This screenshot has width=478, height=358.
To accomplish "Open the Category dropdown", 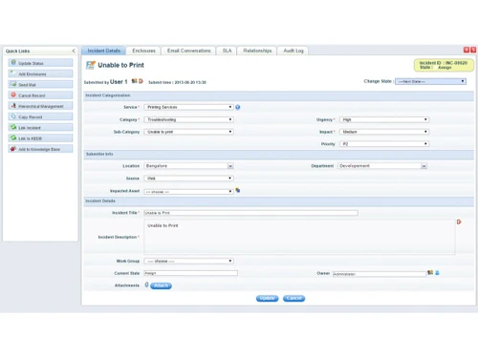I will pyautogui.click(x=188, y=119).
